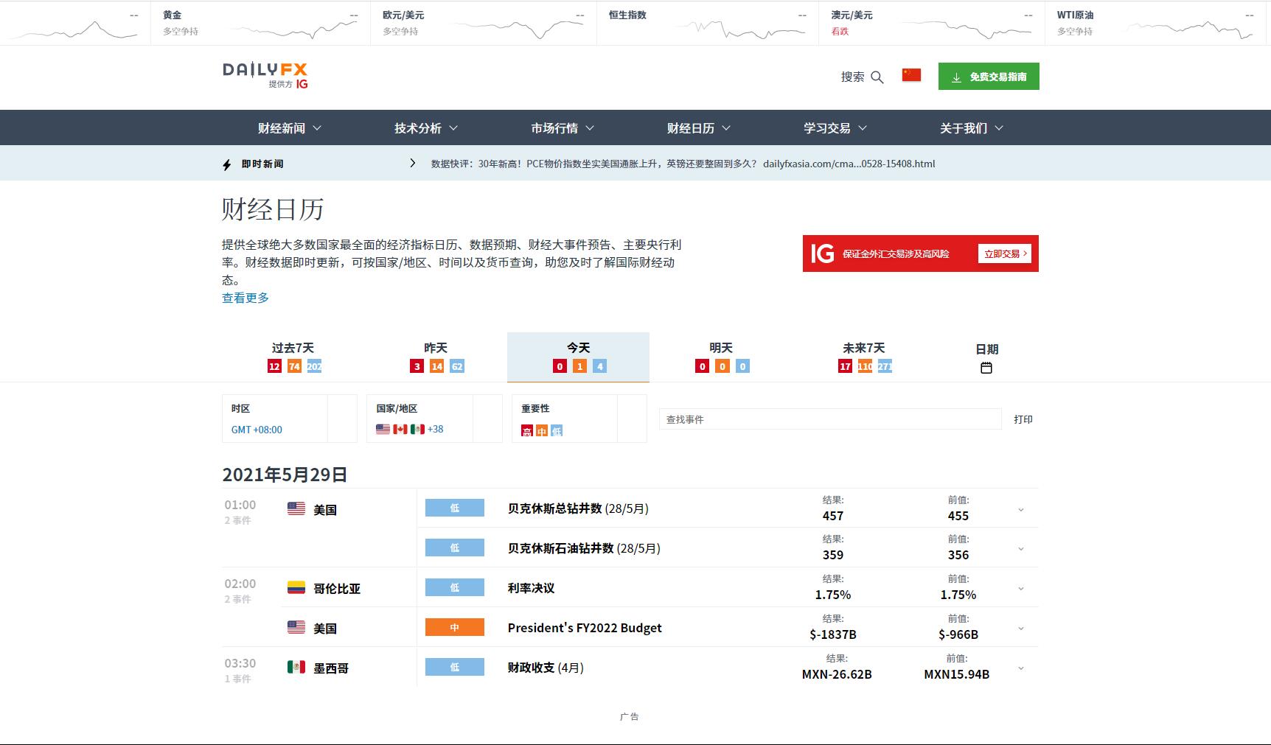Open the GMT +08:00 timezone dropdown
Image resolution: width=1271 pixels, height=745 pixels.
click(257, 430)
